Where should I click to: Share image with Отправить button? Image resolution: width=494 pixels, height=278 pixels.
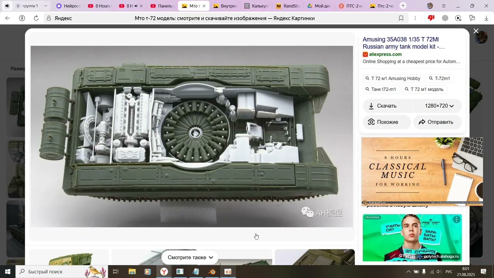(x=437, y=122)
